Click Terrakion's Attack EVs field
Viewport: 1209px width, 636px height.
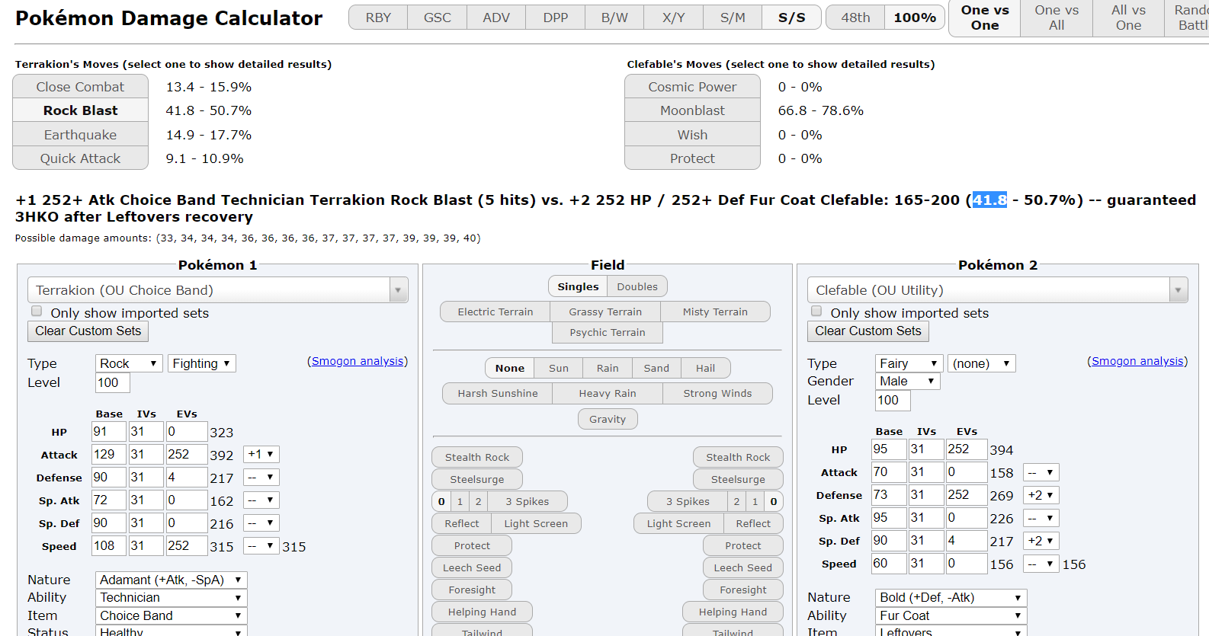click(186, 455)
